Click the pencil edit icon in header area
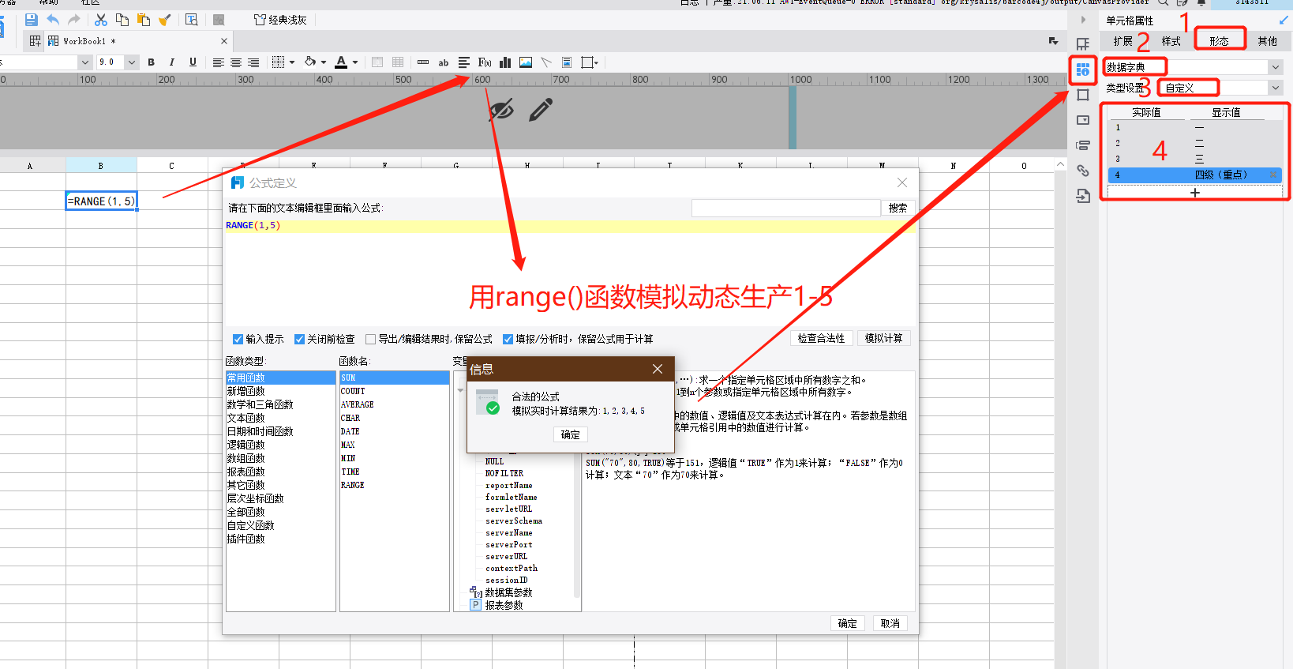The width and height of the screenshot is (1293, 669). tap(541, 110)
